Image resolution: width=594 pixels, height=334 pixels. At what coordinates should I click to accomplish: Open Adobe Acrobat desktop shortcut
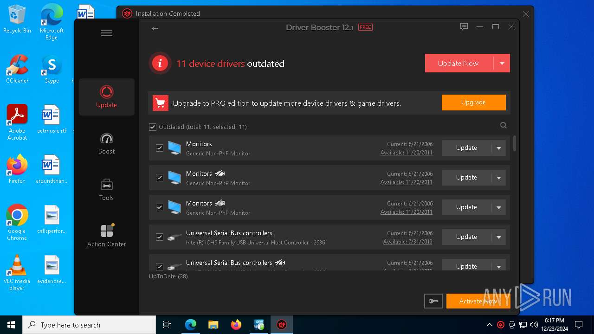tap(17, 122)
